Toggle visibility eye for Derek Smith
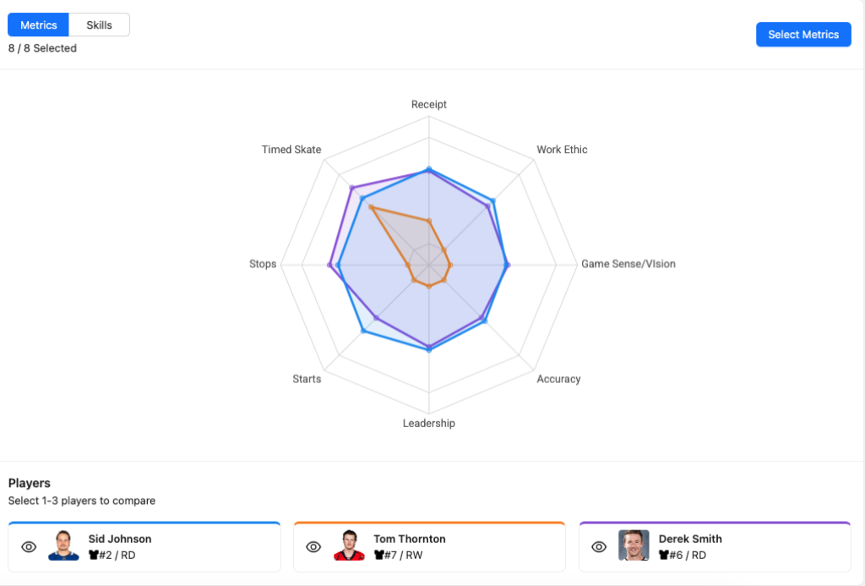 599,547
